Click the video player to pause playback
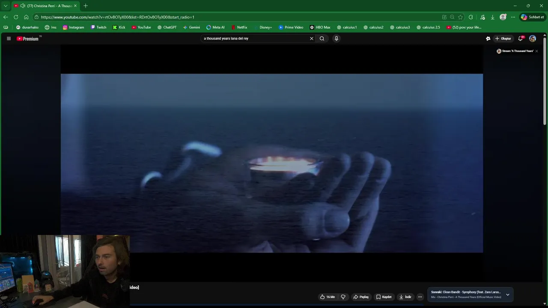 271,163
